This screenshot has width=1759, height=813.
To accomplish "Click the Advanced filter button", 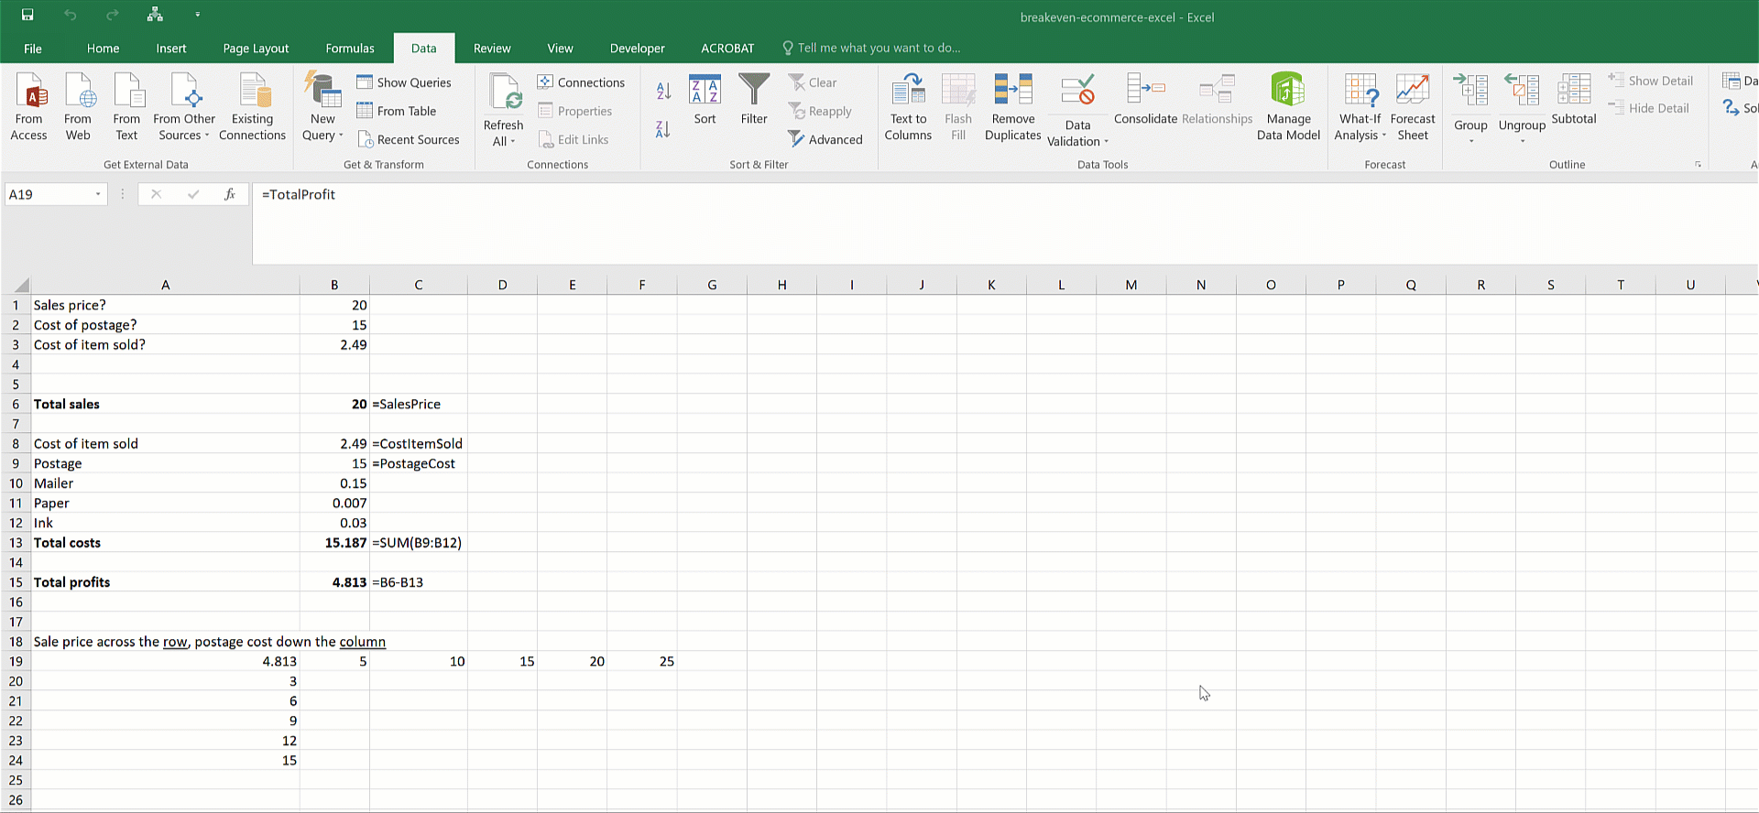I will [x=825, y=139].
